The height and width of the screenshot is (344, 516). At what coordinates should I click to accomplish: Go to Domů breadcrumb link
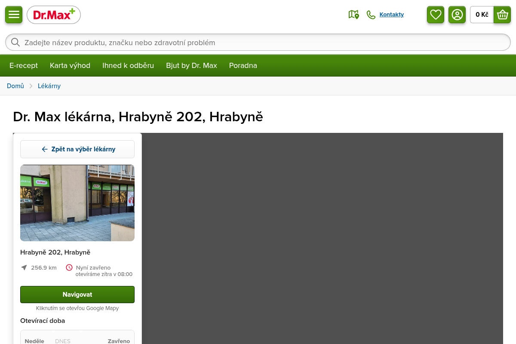(15, 86)
